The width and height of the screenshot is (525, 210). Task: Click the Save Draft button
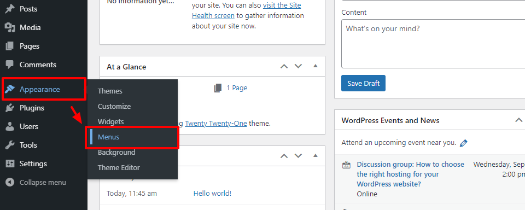pyautogui.click(x=363, y=83)
